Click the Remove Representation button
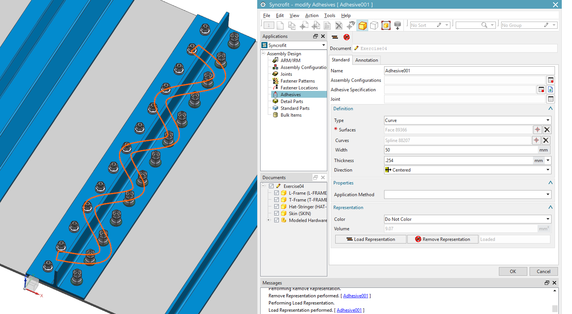Viewport: 572px width, 314px height. click(x=442, y=239)
